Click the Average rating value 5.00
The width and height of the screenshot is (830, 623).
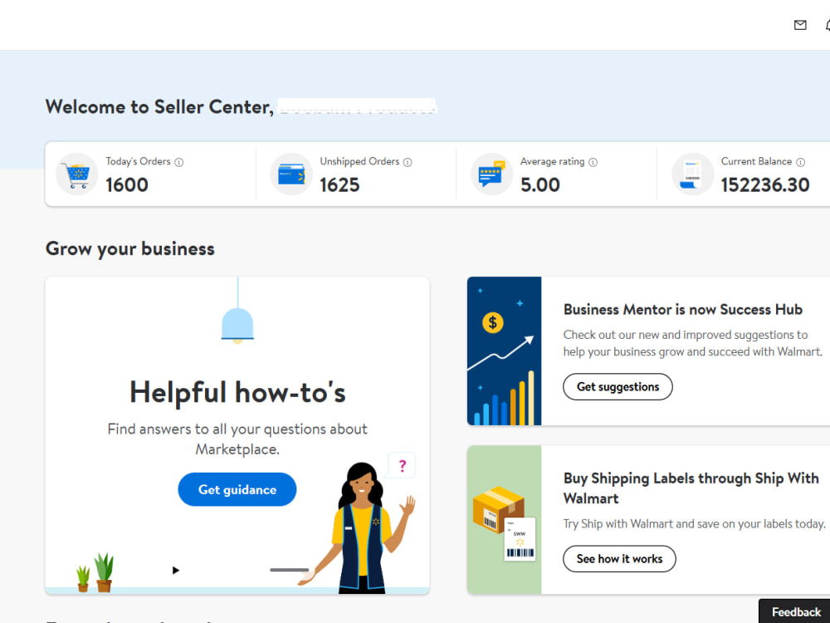(540, 185)
